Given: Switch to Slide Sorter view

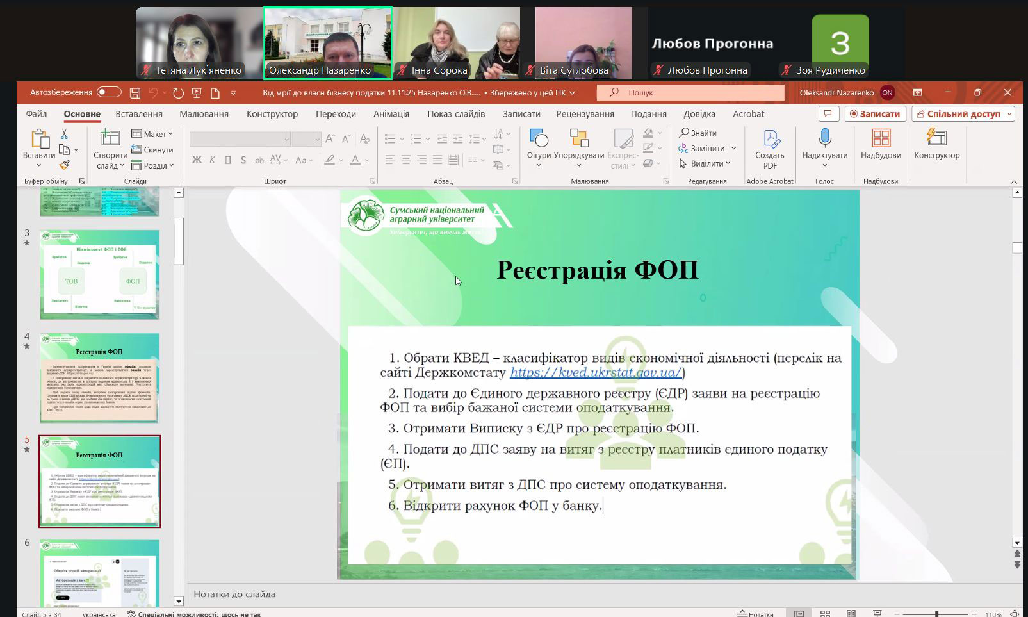Looking at the screenshot, I should point(825,614).
